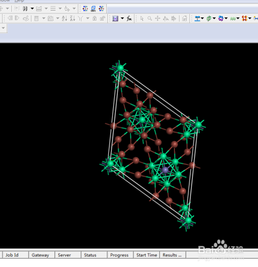This screenshot has height=267, width=258.
Task: Click the Start Time column header
Action: tap(147, 255)
